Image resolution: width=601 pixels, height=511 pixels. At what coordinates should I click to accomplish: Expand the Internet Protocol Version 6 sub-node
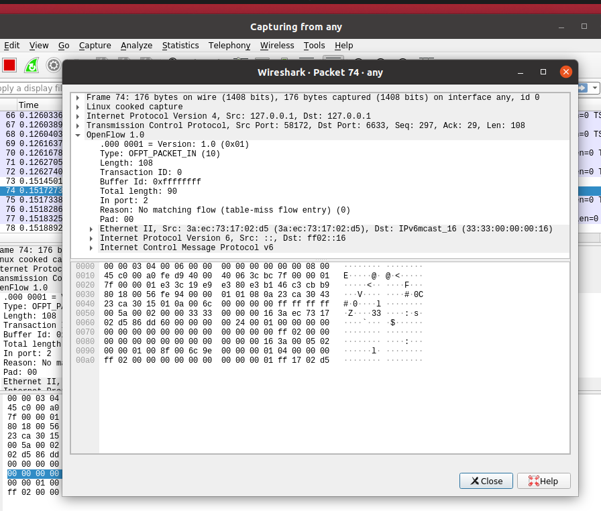[91, 238]
